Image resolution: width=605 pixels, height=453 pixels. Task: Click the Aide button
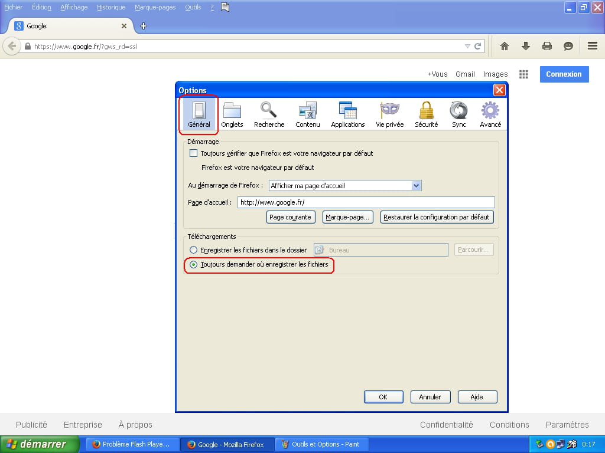pyautogui.click(x=477, y=397)
